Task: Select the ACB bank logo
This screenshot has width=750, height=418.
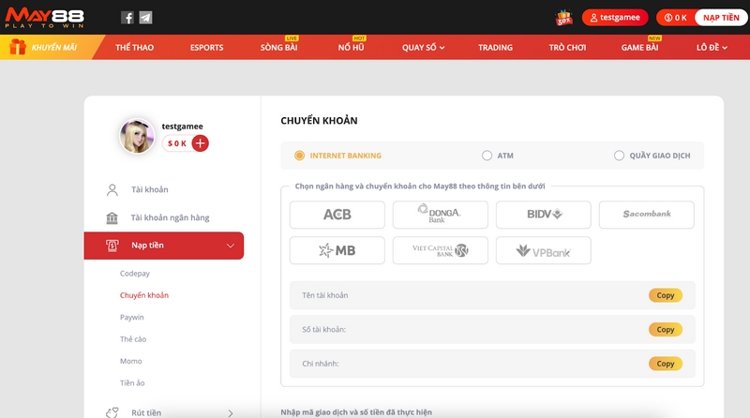Action: [337, 215]
